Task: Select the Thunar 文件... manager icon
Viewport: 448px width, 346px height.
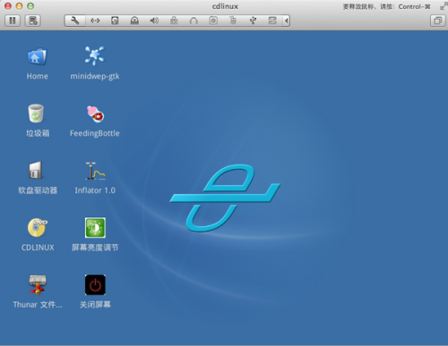Action: [x=38, y=285]
